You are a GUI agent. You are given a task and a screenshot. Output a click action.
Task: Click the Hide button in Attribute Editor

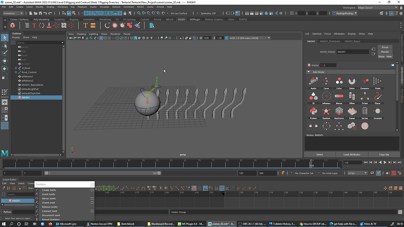[x=389, y=56]
